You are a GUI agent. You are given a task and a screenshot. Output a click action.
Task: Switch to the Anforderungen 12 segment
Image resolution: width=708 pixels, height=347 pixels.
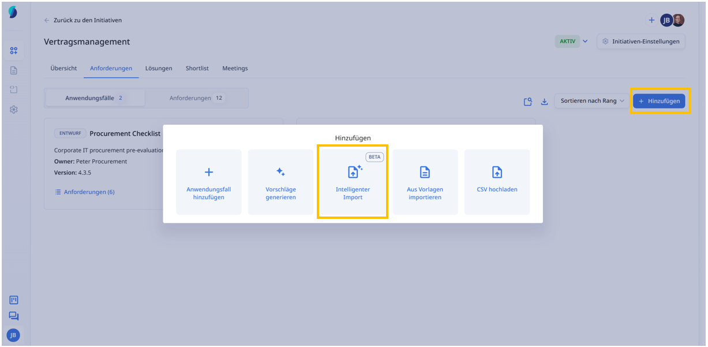[196, 98]
